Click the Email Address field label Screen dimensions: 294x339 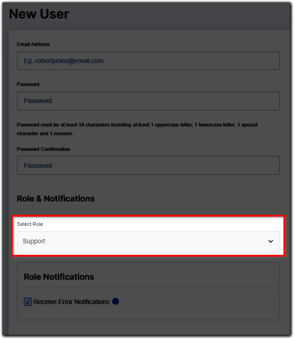coord(33,44)
